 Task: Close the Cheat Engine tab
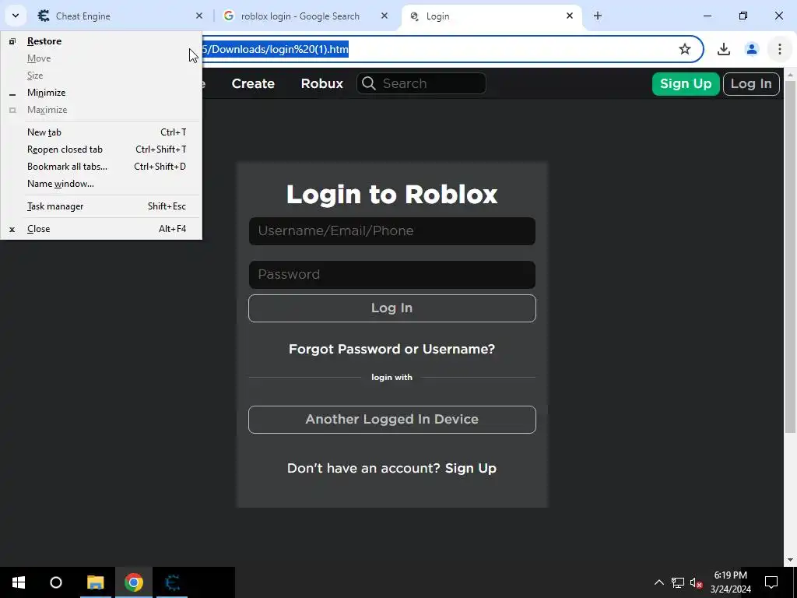(x=199, y=16)
